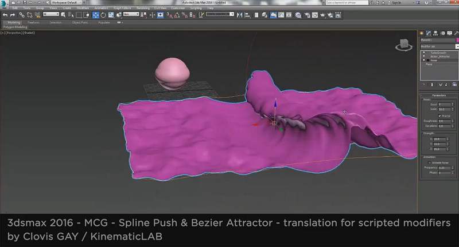Click the Select and Manipulate icon
This screenshot has width=459, height=247.
point(152,15)
